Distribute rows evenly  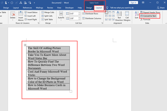(90, 13)
